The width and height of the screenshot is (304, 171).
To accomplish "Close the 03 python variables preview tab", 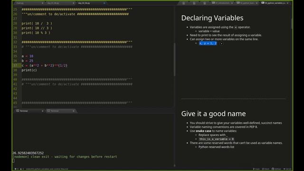I will point(287,3).
